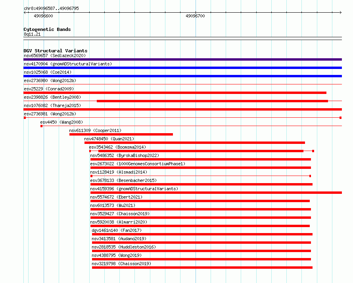Viewport: 353px width, 283px height.
Task: Click the chr8:49096587..49096795 coordinate text
Action: [51, 9]
